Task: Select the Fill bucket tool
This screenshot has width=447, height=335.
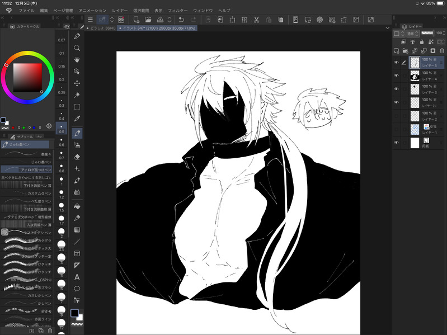Action: pos(77,206)
